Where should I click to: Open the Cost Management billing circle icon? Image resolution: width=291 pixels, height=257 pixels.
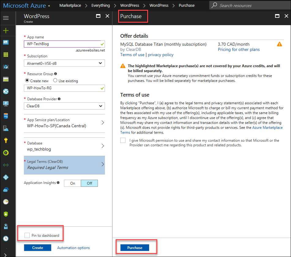[x=6, y=153]
